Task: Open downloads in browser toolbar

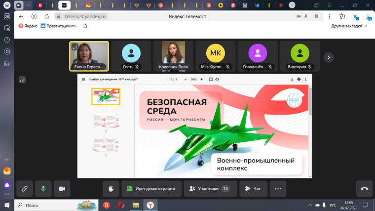Action: point(368,17)
